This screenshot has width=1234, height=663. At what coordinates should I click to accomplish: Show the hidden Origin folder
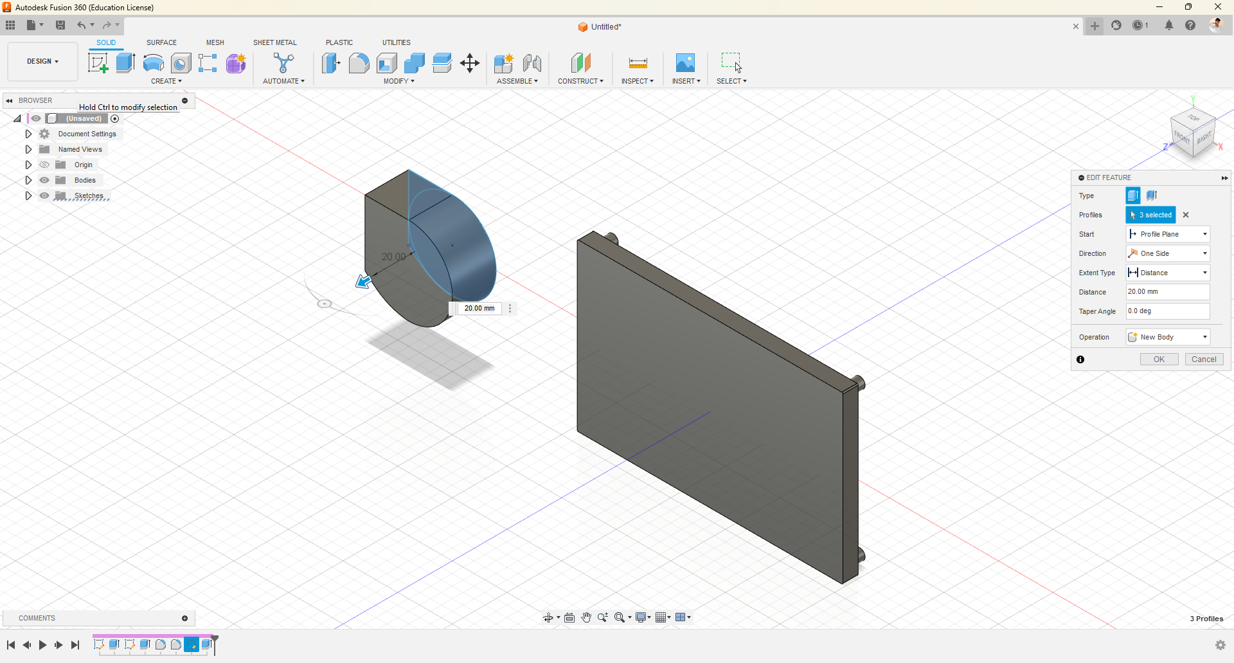point(44,165)
